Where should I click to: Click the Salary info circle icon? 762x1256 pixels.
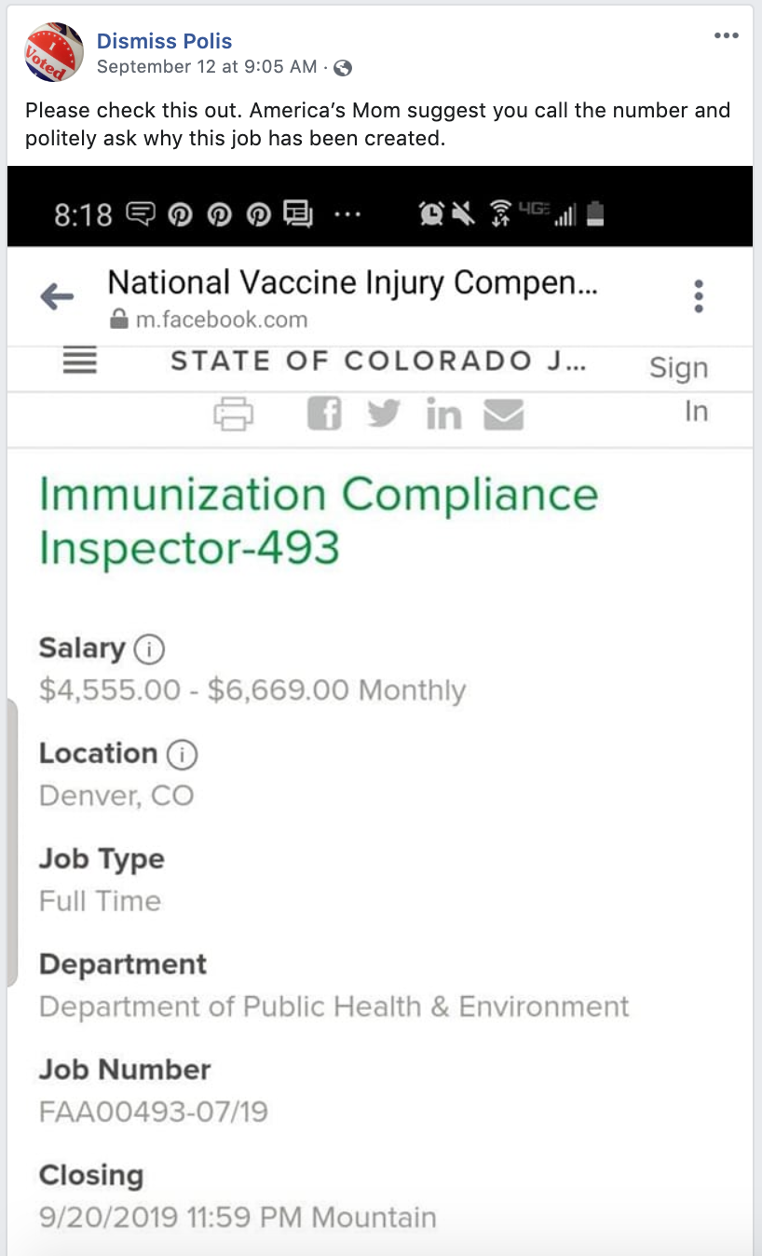pyautogui.click(x=149, y=648)
